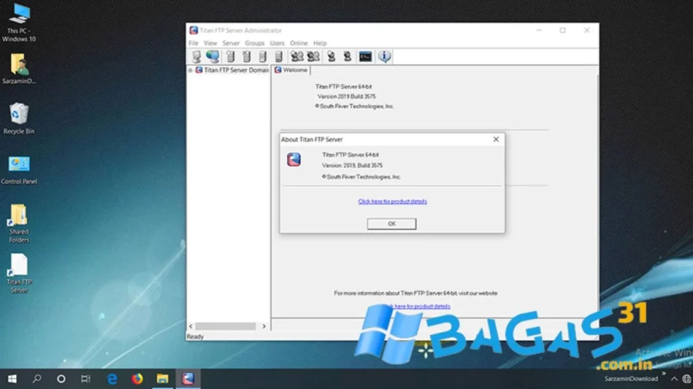Click the delete user toolbar icon
Viewport: 693px width, 389px height.
coord(347,57)
